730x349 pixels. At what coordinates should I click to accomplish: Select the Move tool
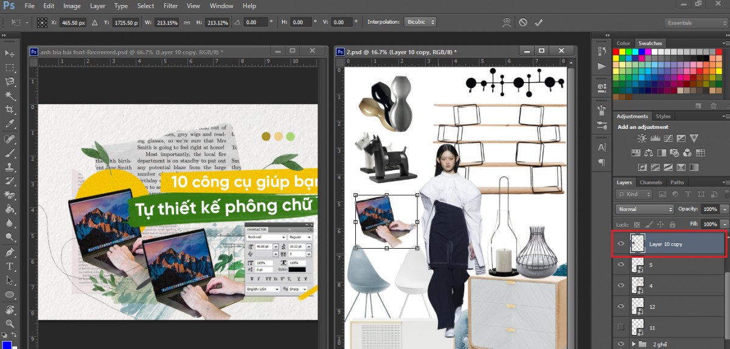(x=10, y=54)
